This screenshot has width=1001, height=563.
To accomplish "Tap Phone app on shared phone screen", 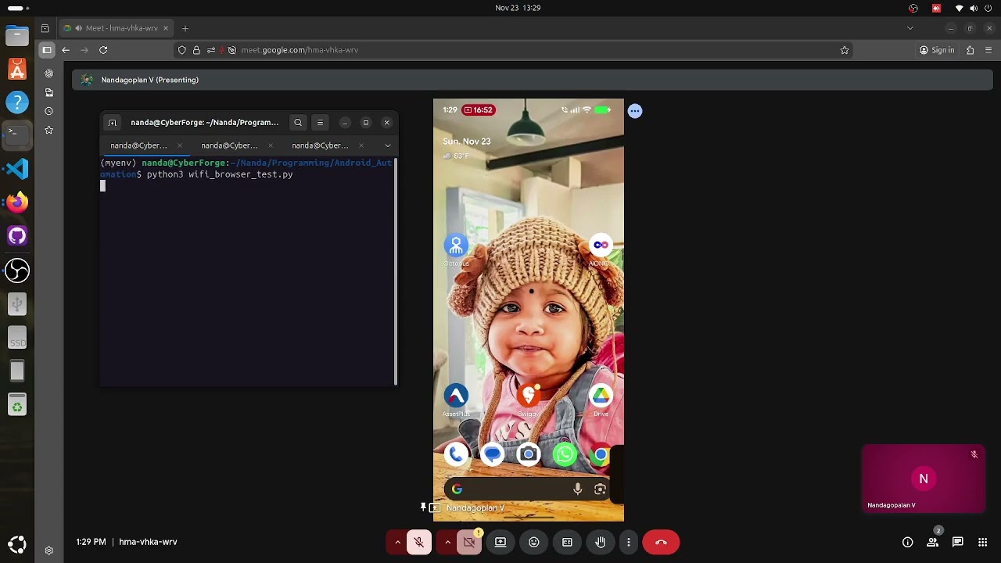I will 456,454.
